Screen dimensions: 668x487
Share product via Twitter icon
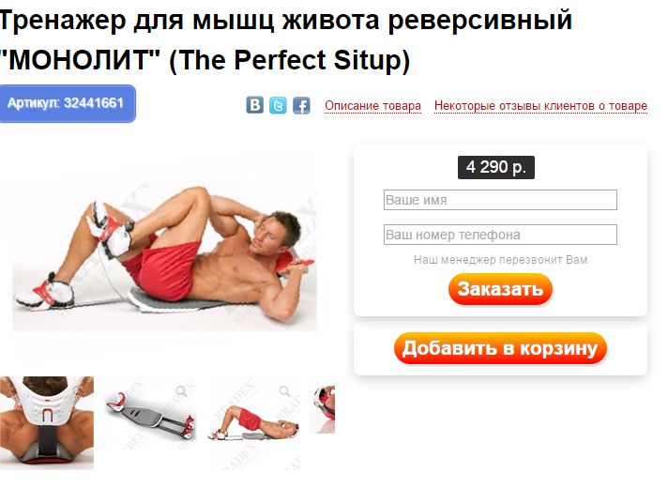(278, 105)
